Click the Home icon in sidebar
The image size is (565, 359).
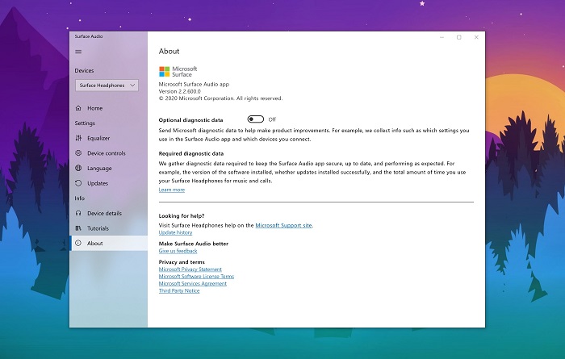(x=78, y=108)
